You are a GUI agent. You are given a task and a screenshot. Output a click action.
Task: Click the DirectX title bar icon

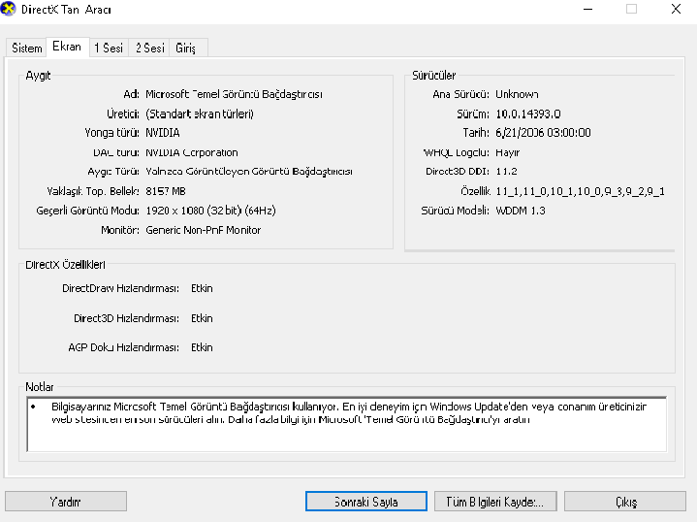click(x=8, y=9)
